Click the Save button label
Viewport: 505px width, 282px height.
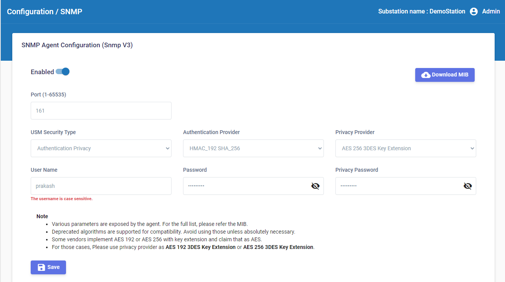click(53, 267)
